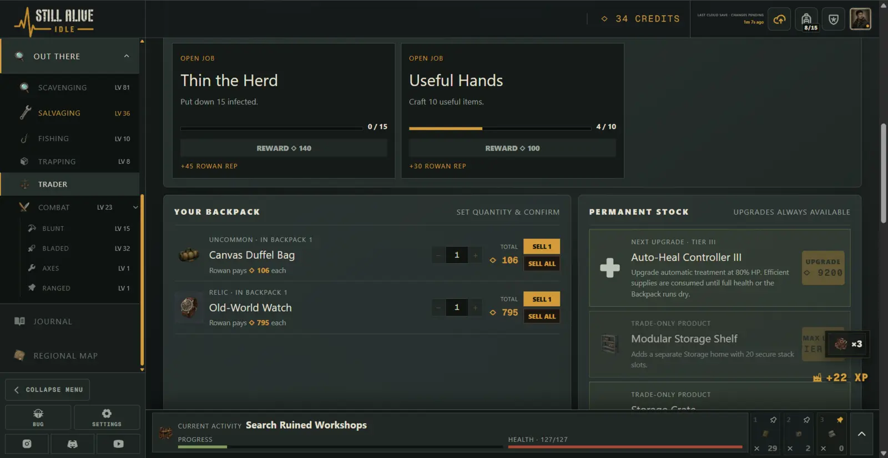The image size is (888, 458).
Task: Clear quick slot 1 with the X
Action: [x=756, y=449]
